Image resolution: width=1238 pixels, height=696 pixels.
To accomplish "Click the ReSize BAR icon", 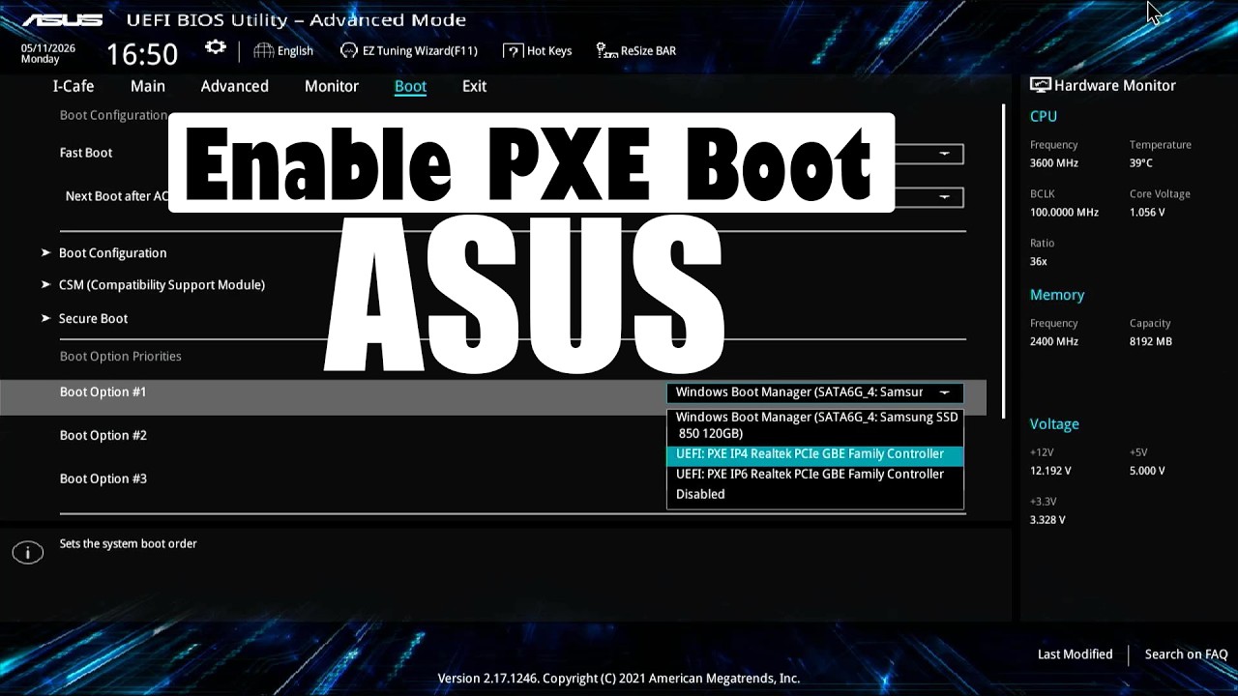I will pos(605,50).
